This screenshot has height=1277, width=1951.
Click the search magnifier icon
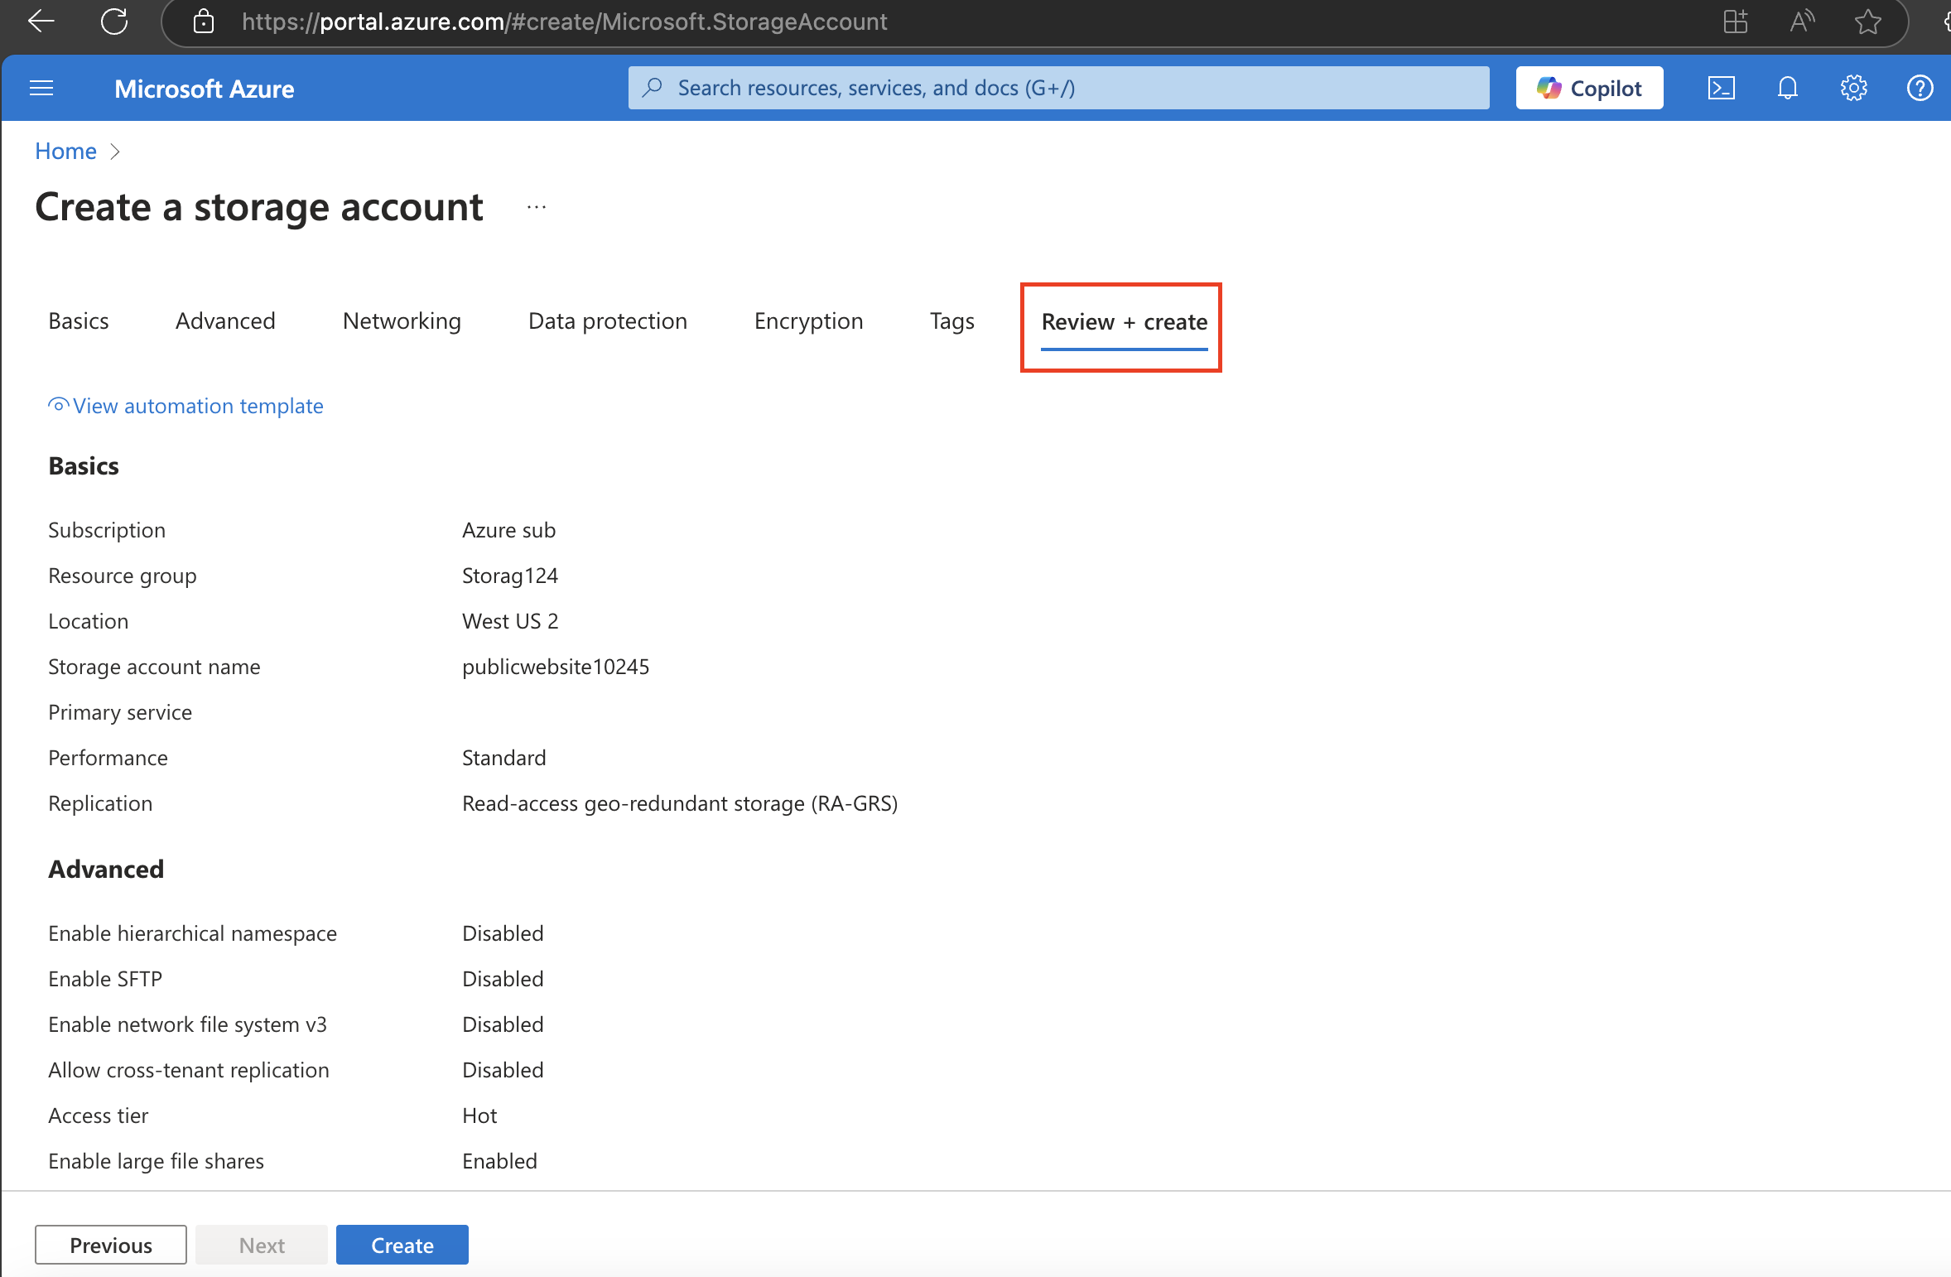[x=653, y=87]
